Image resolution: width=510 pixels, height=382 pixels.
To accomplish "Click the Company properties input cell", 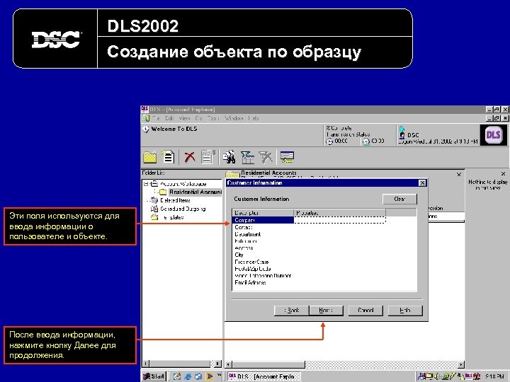I will [339, 220].
